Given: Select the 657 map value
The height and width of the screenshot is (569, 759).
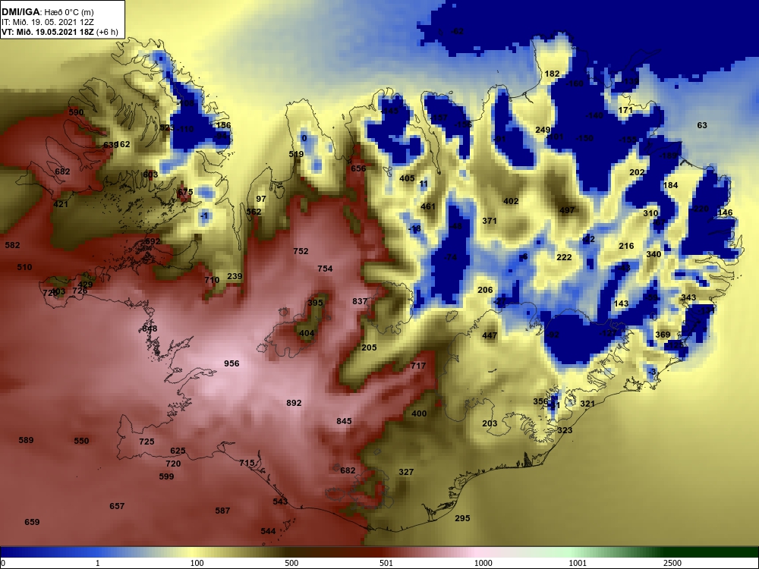Looking at the screenshot, I should [117, 505].
